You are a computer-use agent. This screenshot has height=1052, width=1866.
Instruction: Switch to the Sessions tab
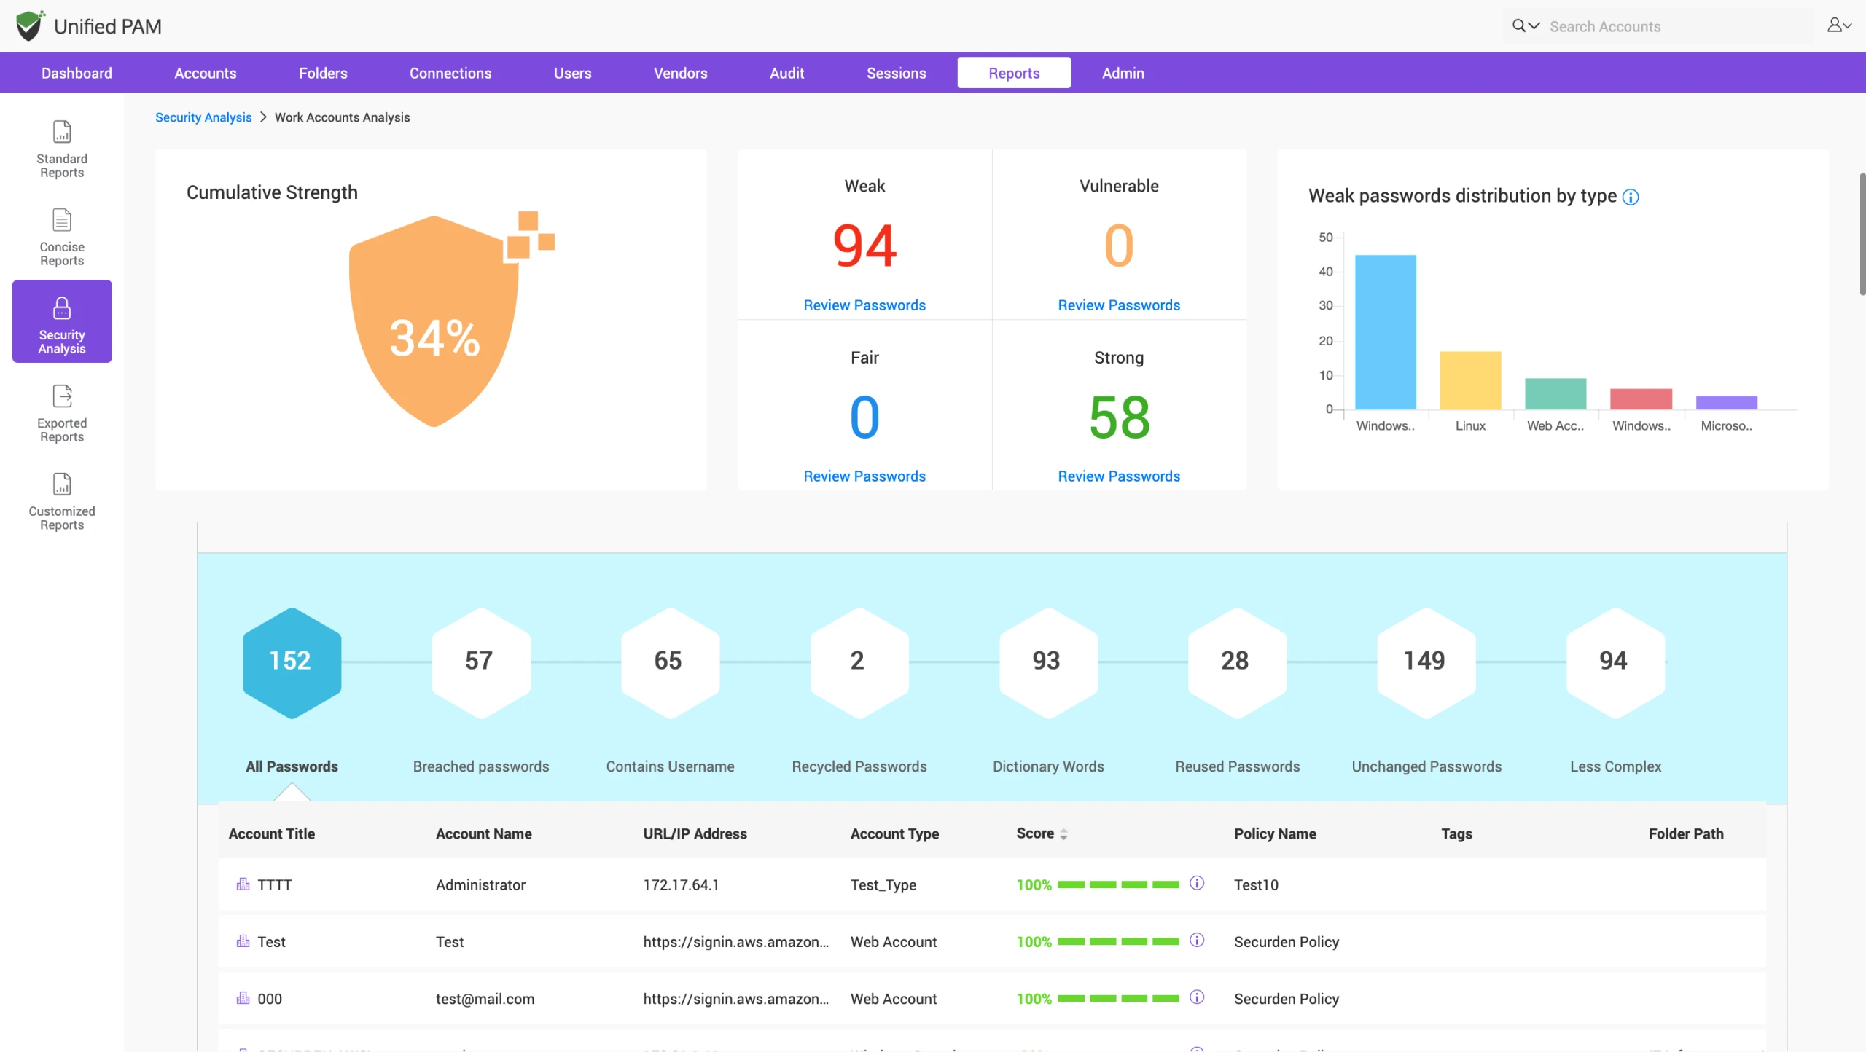pos(896,73)
